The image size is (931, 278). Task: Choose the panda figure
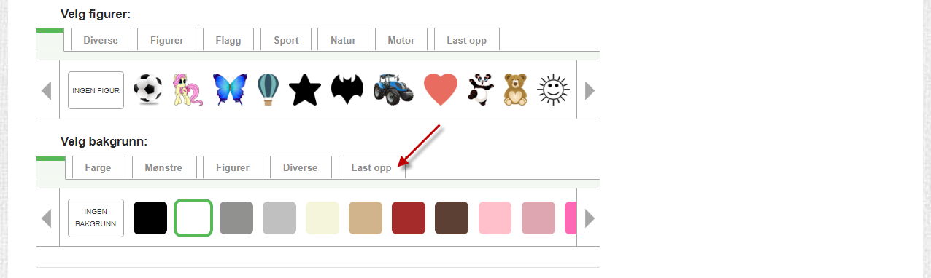point(480,90)
